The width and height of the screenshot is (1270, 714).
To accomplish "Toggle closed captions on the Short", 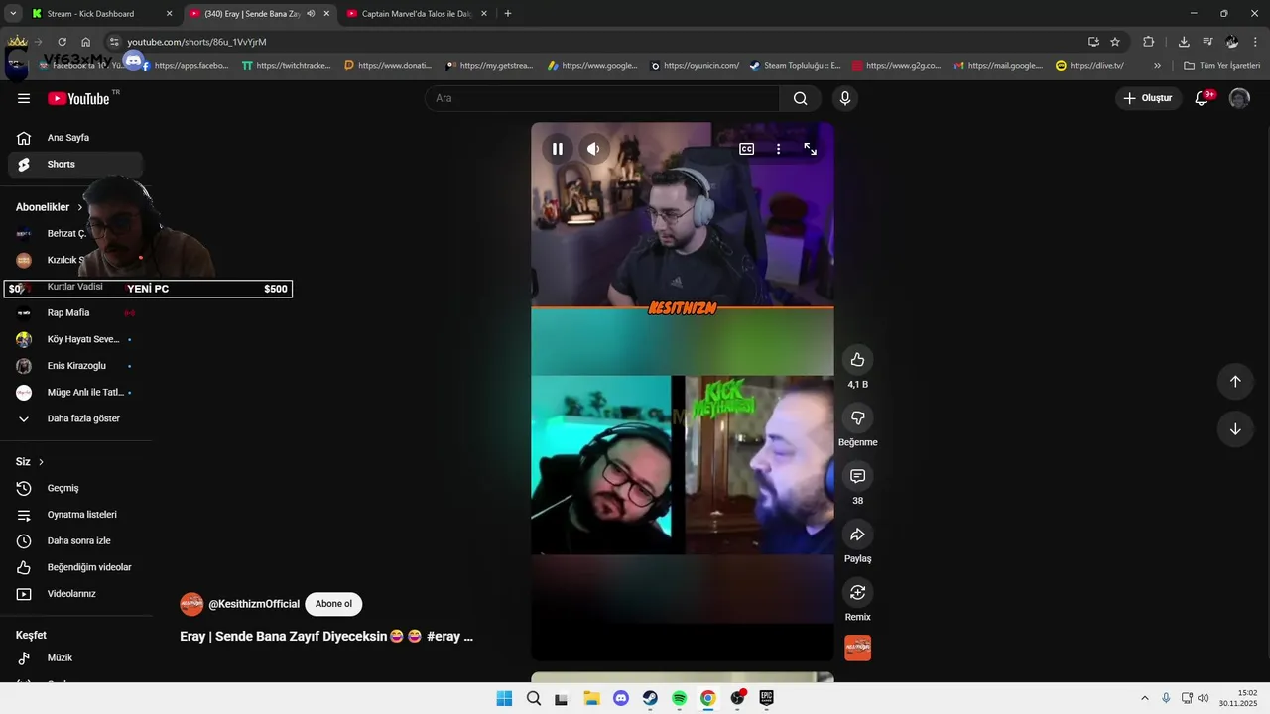I will (x=746, y=149).
